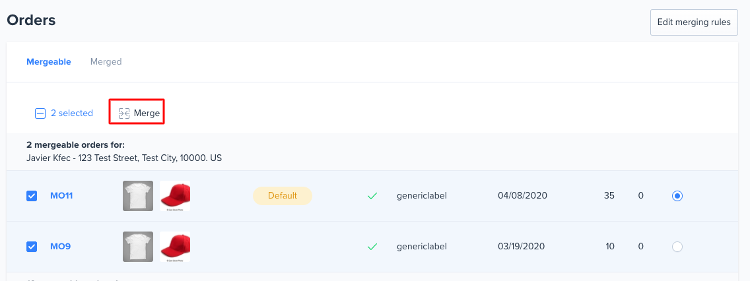This screenshot has width=750, height=281.
Task: Click the green checkmark in MO9 row
Action: [x=372, y=247]
